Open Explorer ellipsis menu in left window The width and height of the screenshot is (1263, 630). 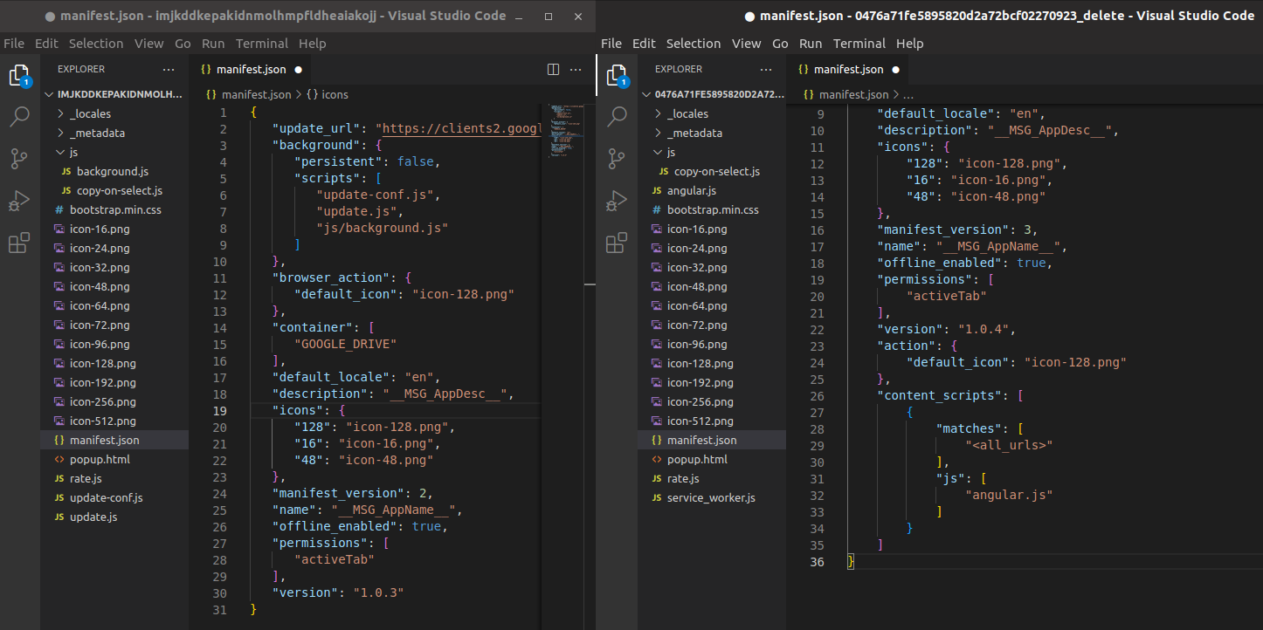pyautogui.click(x=169, y=69)
